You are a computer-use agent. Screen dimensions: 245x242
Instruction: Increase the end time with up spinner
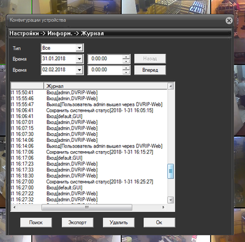point(126,68)
